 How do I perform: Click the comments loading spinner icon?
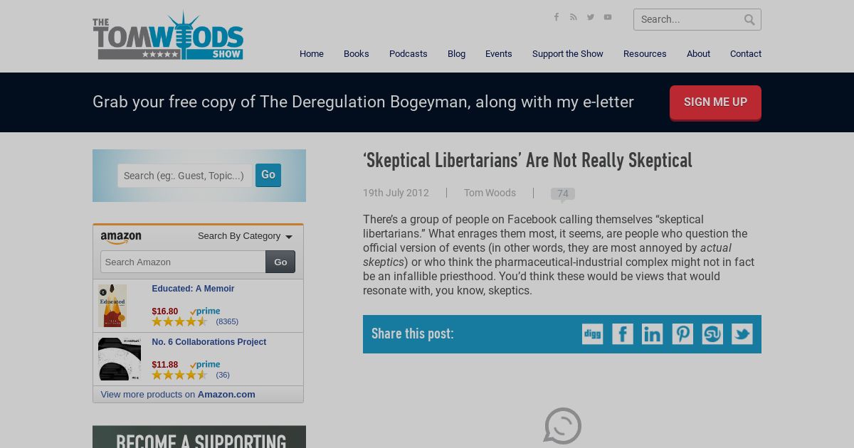(563, 426)
